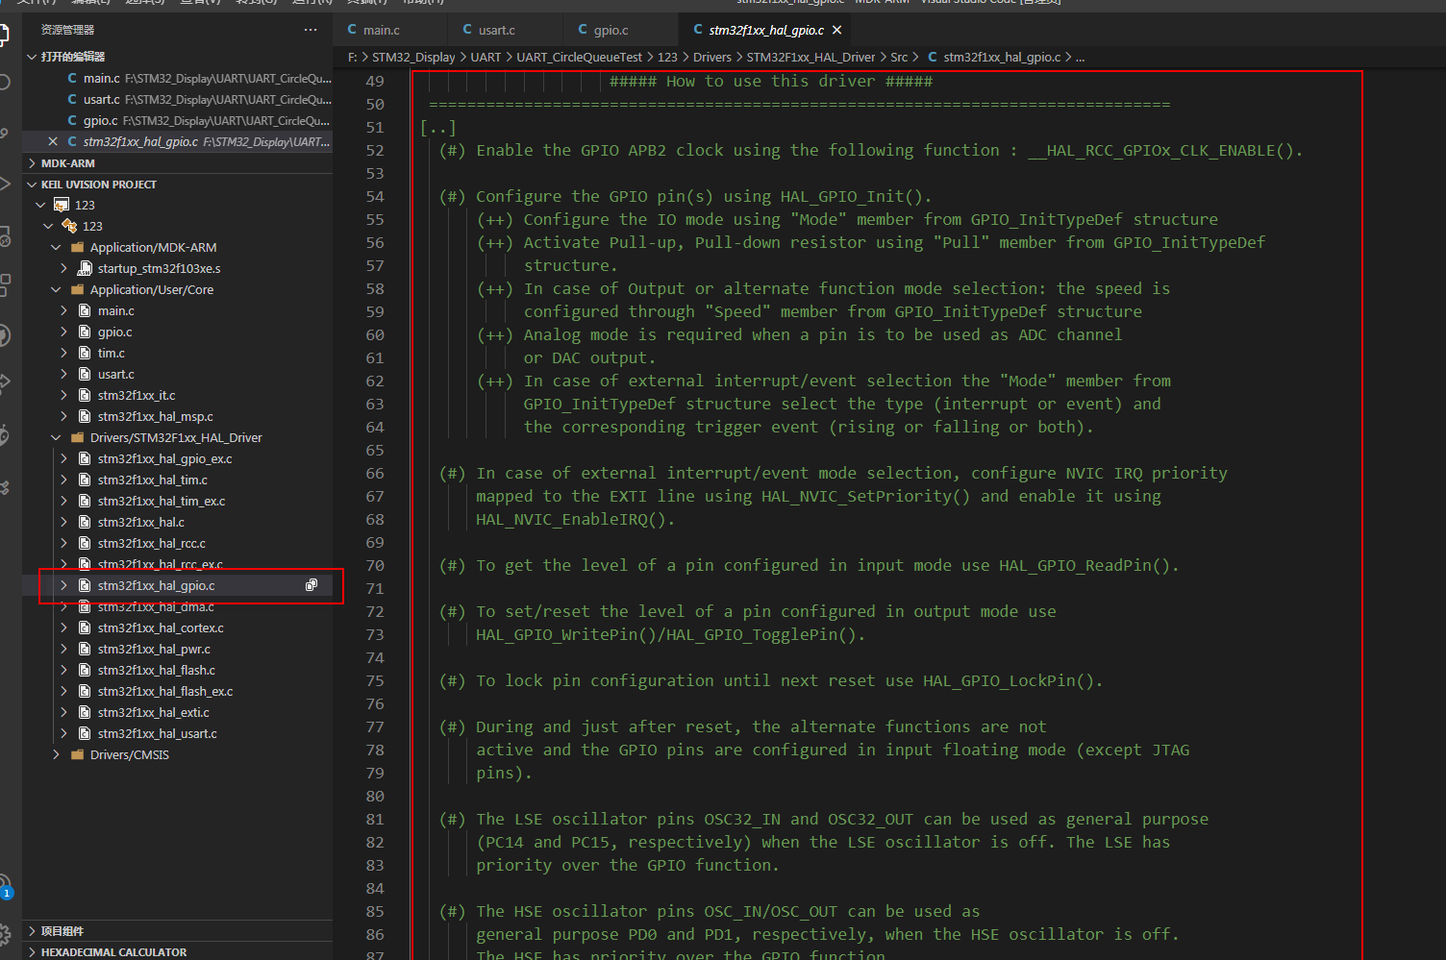The height and width of the screenshot is (960, 1446).
Task: Open the Search activity bar icon
Action: coord(5,82)
